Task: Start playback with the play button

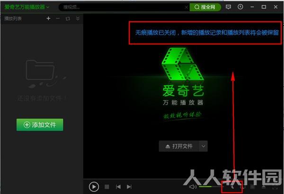Action: [x=94, y=186]
